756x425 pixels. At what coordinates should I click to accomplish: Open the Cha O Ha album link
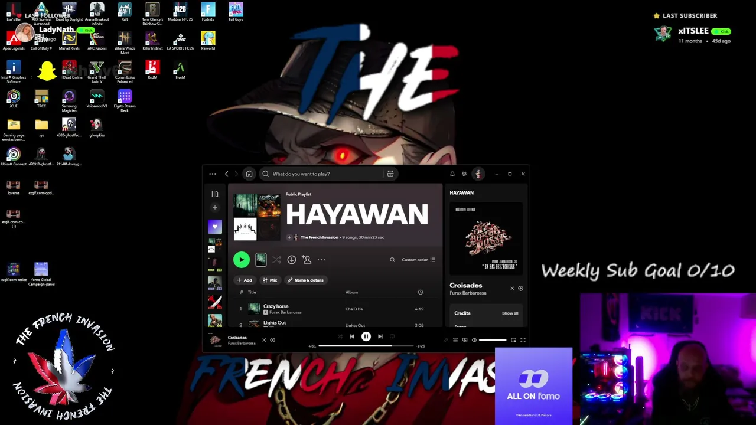point(354,309)
